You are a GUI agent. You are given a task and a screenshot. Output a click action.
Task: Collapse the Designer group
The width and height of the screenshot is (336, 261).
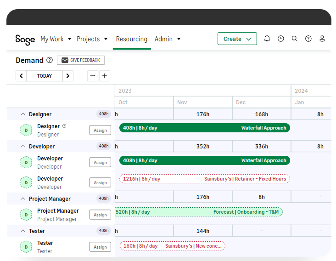22,114
